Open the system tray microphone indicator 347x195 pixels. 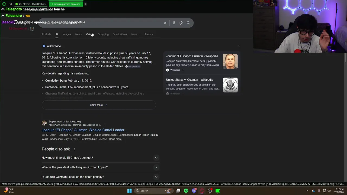click(x=319, y=191)
